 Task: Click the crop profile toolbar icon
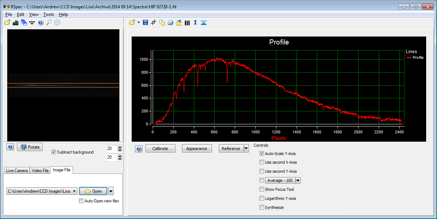(x=153, y=23)
